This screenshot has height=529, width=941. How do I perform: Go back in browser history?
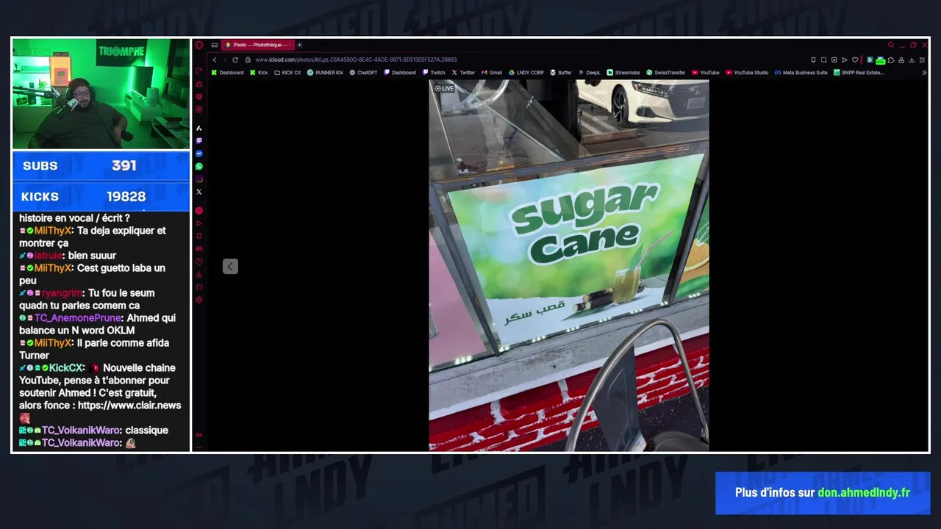215,60
